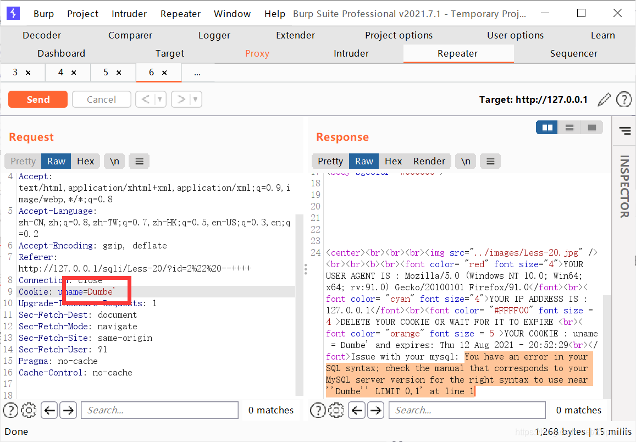Image resolution: width=636 pixels, height=442 pixels.
Task: Switch to the Sequencer tab
Action: [573, 53]
